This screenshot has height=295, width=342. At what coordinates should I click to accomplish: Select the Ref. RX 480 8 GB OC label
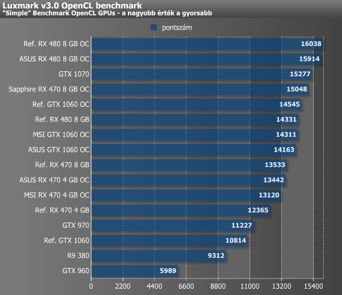point(57,44)
